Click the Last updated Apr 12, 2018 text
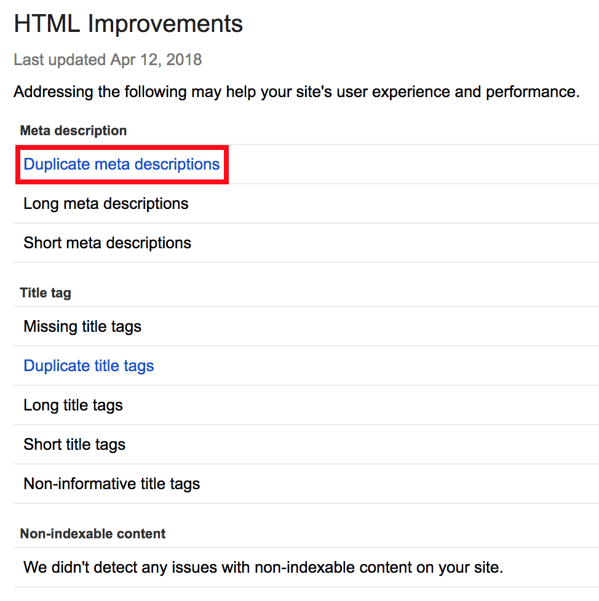599x601 pixels. [x=108, y=60]
